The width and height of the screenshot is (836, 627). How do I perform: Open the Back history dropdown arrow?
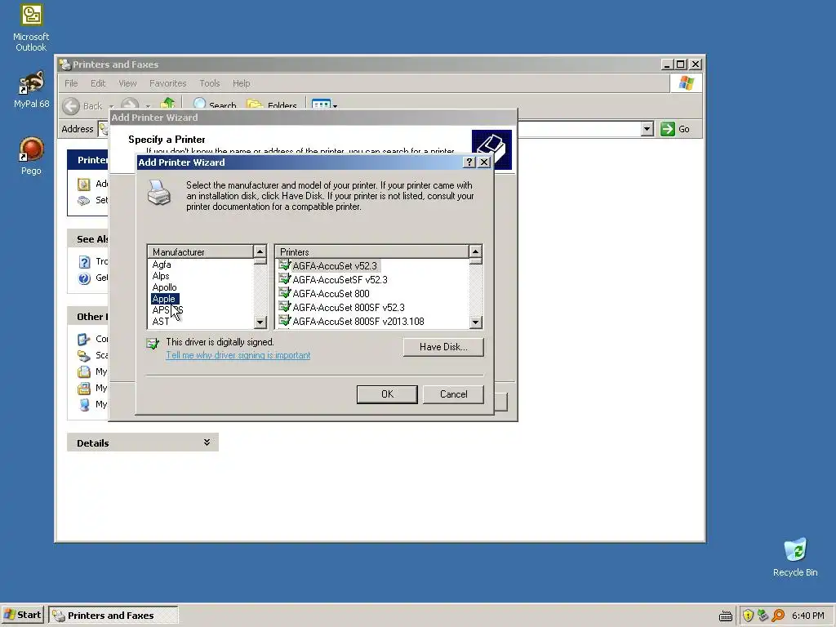click(x=111, y=106)
